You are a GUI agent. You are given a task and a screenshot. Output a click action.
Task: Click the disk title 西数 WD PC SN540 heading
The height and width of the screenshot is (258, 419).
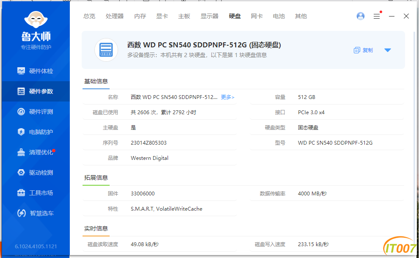click(x=204, y=45)
